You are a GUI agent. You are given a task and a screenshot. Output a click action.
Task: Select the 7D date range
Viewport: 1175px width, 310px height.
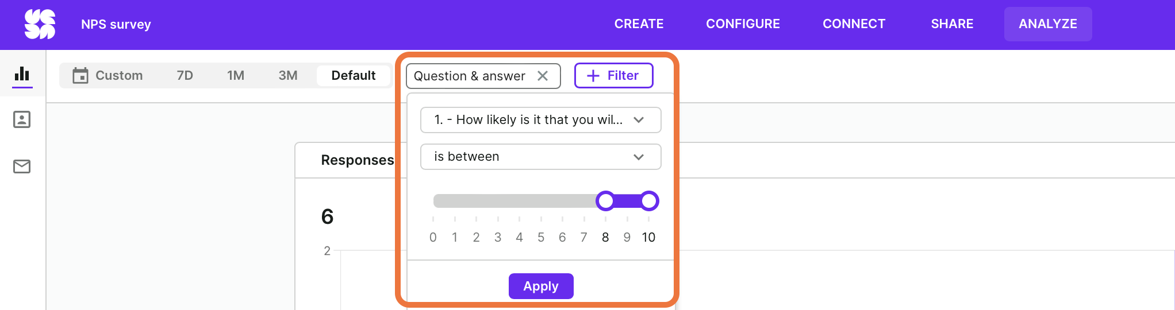(185, 75)
